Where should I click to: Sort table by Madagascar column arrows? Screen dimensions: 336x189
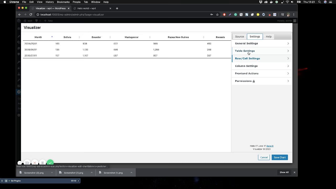(150, 37)
